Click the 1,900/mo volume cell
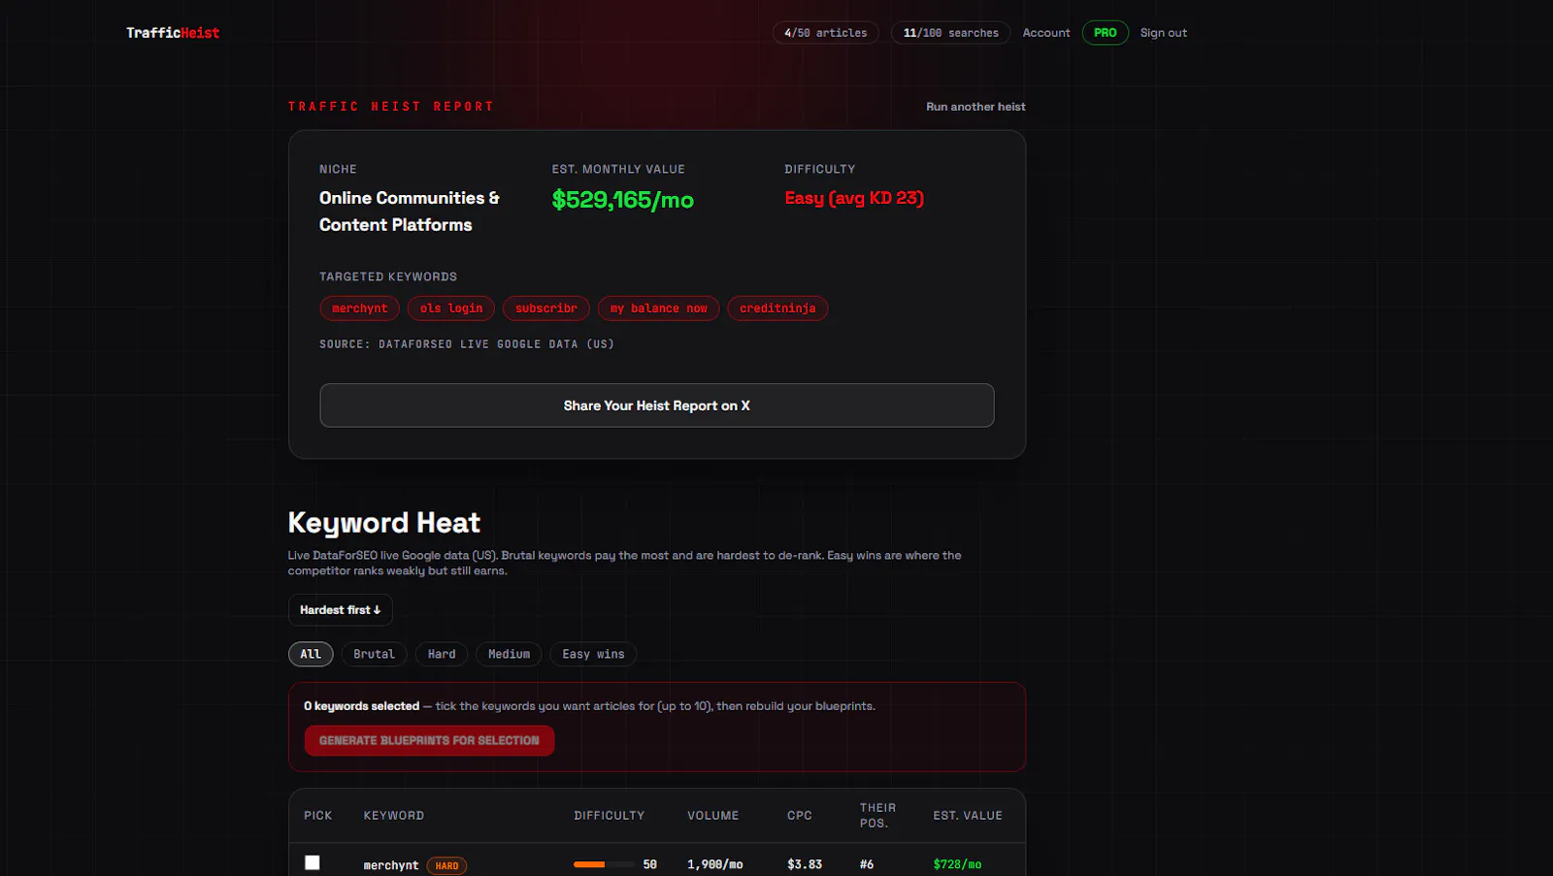The height and width of the screenshot is (876, 1553). 715,864
